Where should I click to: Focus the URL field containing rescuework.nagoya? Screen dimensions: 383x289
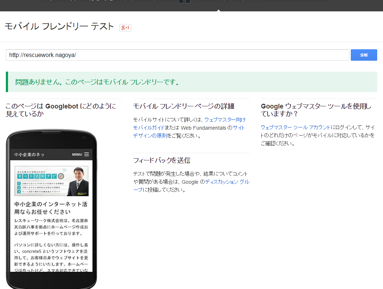pyautogui.click(x=178, y=55)
